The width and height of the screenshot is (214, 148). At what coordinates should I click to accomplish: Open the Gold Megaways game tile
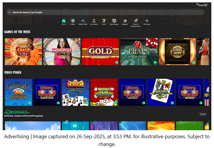[x=100, y=52]
